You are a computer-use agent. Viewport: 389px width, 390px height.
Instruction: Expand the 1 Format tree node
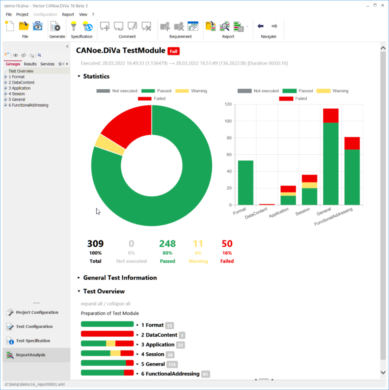tap(5, 77)
